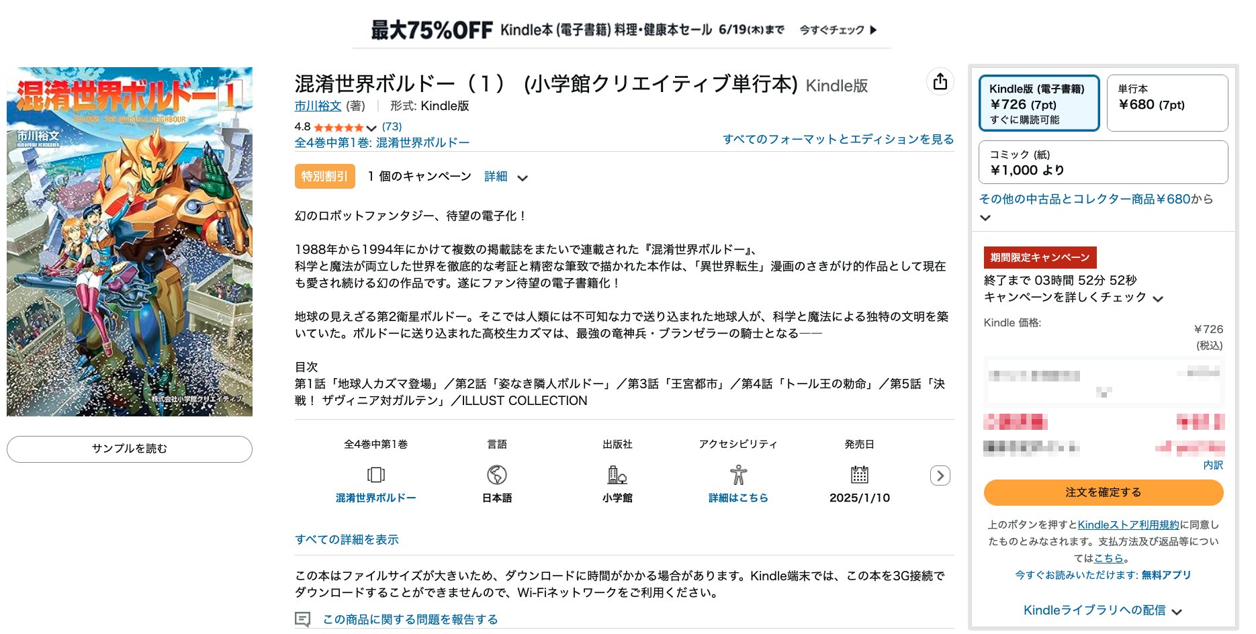The width and height of the screenshot is (1256, 634).
Task: Select the コミック (紙) format option
Action: click(1104, 162)
